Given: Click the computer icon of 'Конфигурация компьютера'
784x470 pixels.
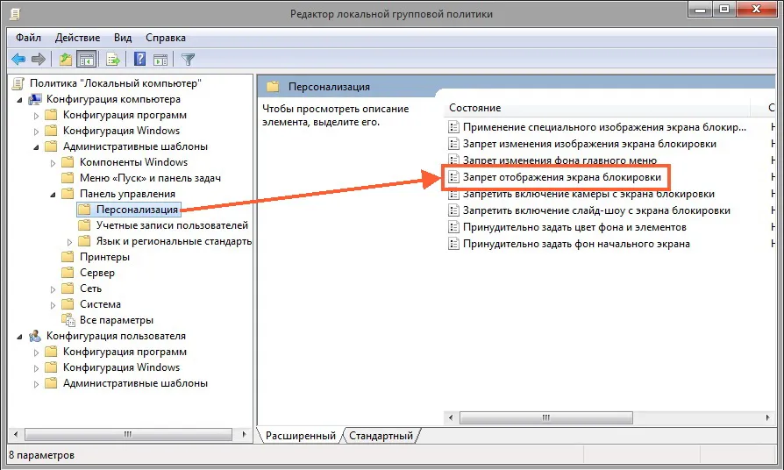Looking at the screenshot, I should [x=35, y=99].
